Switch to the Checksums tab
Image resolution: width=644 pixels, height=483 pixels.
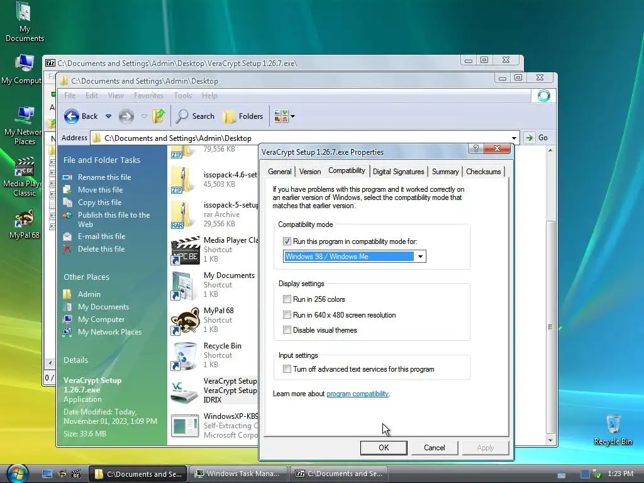pyautogui.click(x=484, y=172)
